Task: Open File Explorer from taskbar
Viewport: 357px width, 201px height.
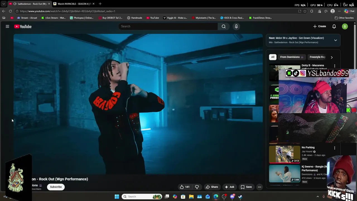Action: pyautogui.click(x=191, y=197)
